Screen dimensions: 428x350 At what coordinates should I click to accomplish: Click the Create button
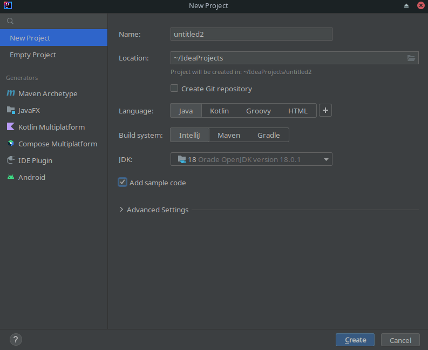(355, 340)
